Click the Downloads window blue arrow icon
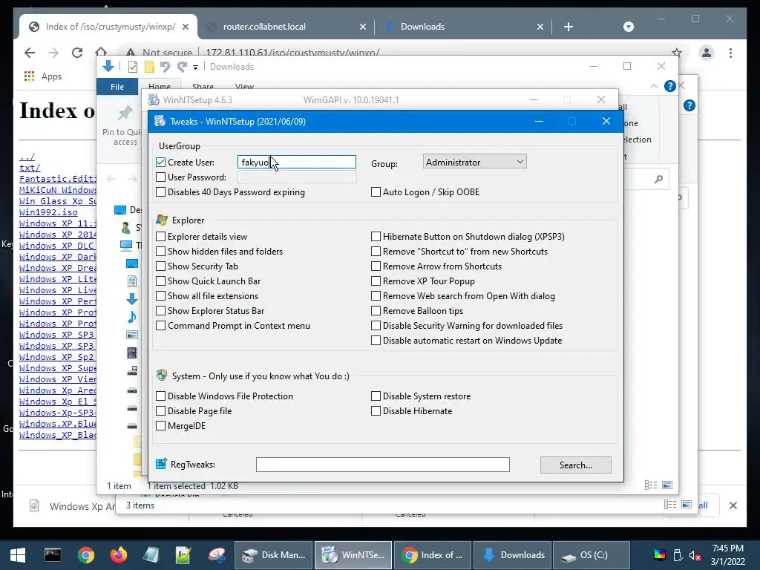 click(108, 66)
